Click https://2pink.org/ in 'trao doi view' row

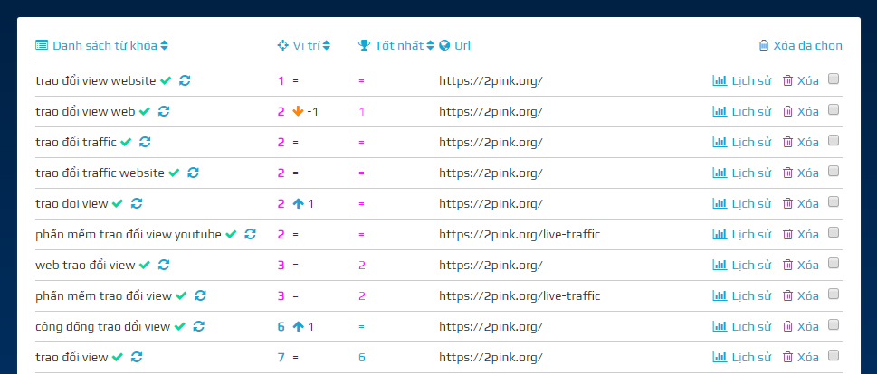(x=491, y=204)
